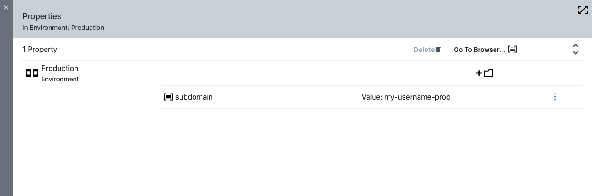
Task: Open the Go To Browser link
Action: click(x=479, y=50)
